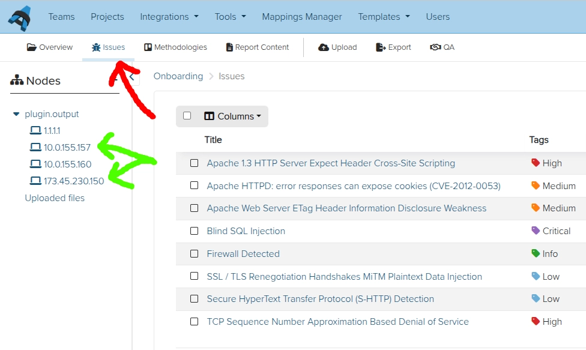Check the TCP Sequence Number issue
The width and height of the screenshot is (586, 350).
[x=195, y=322]
